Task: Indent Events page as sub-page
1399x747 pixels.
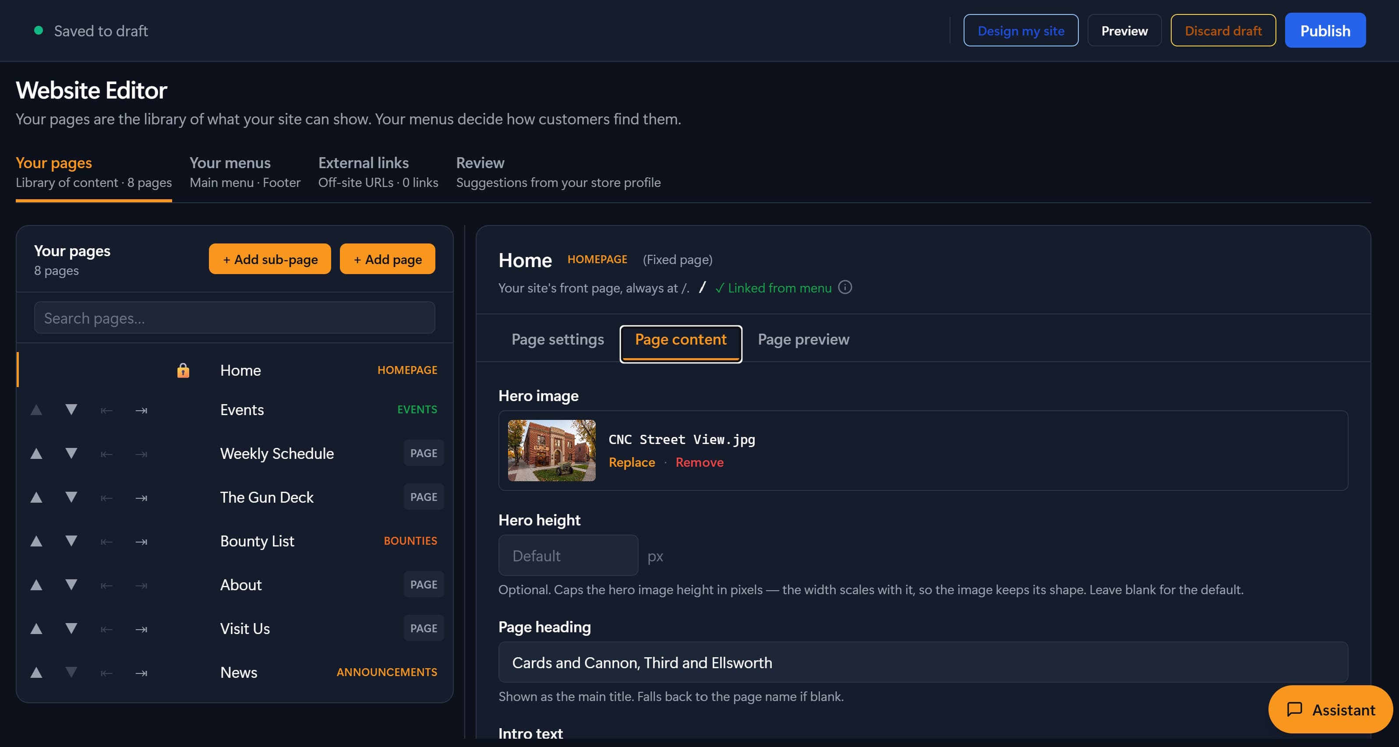Action: (x=141, y=410)
